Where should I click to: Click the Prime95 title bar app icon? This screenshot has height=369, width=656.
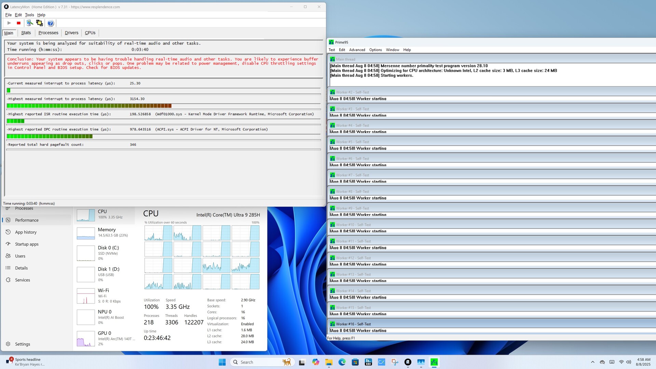[331, 42]
